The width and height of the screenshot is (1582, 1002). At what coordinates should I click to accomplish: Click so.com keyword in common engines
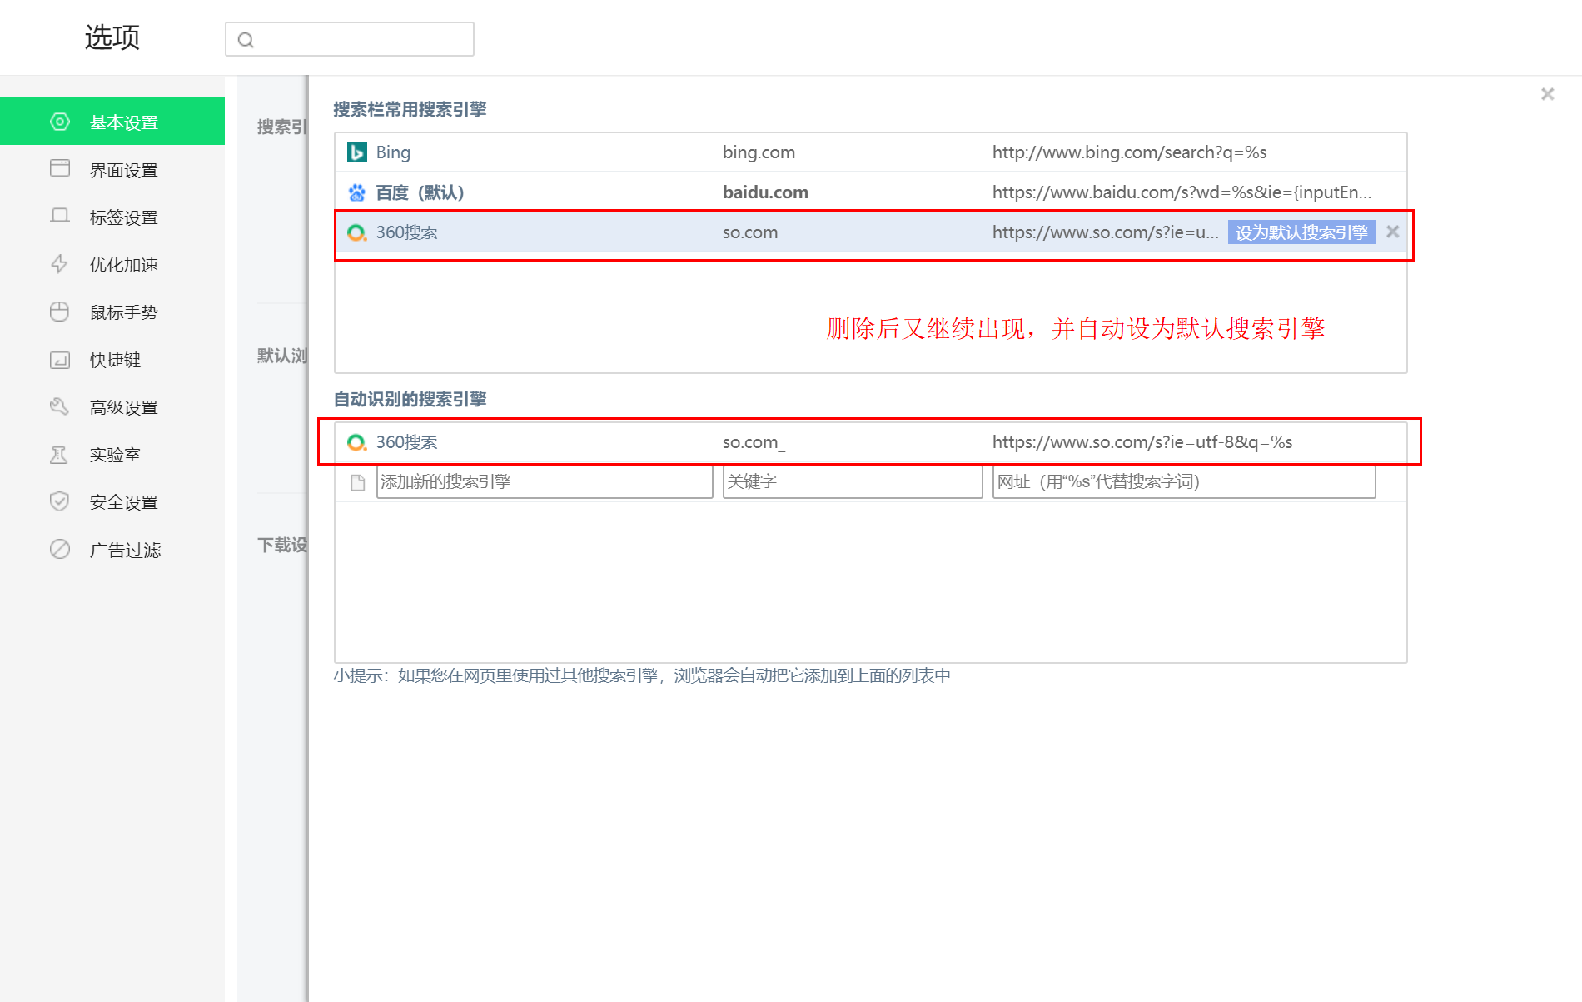pyautogui.click(x=750, y=232)
